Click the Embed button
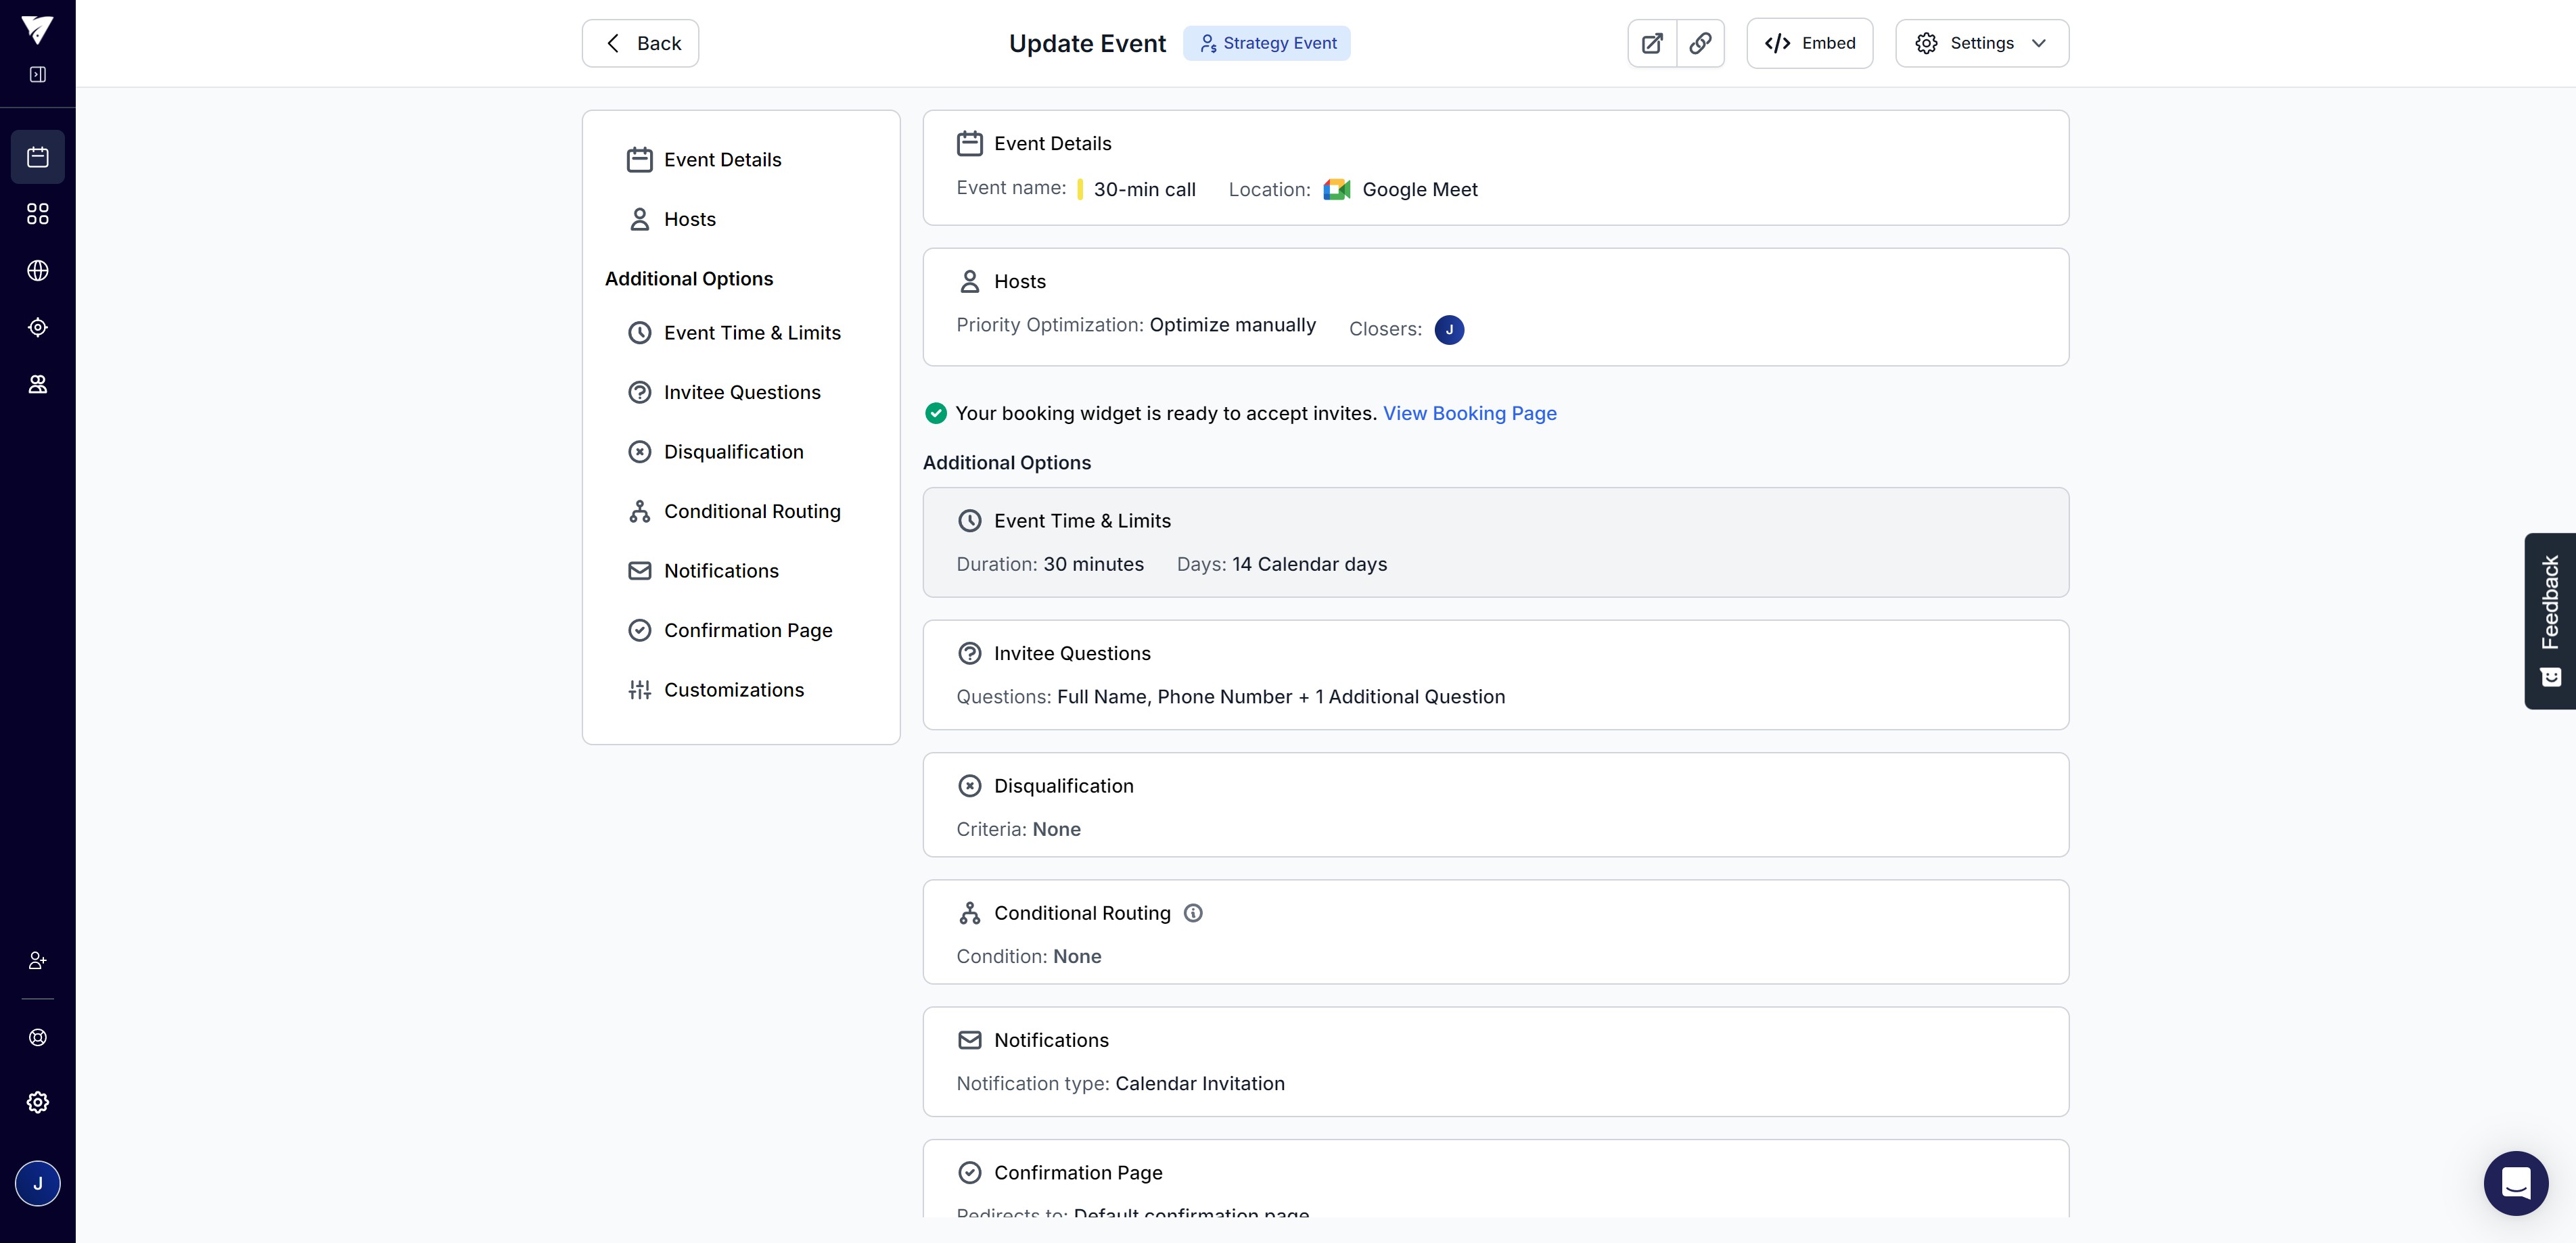This screenshot has width=2576, height=1243. point(1809,43)
